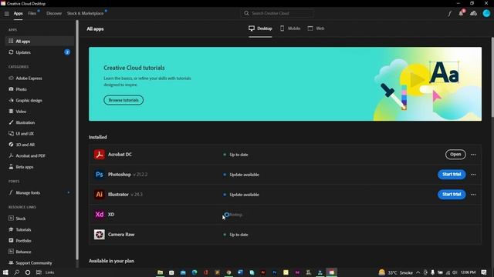
Task: Click the weather widget showing 33°C Smoke
Action: (396, 272)
